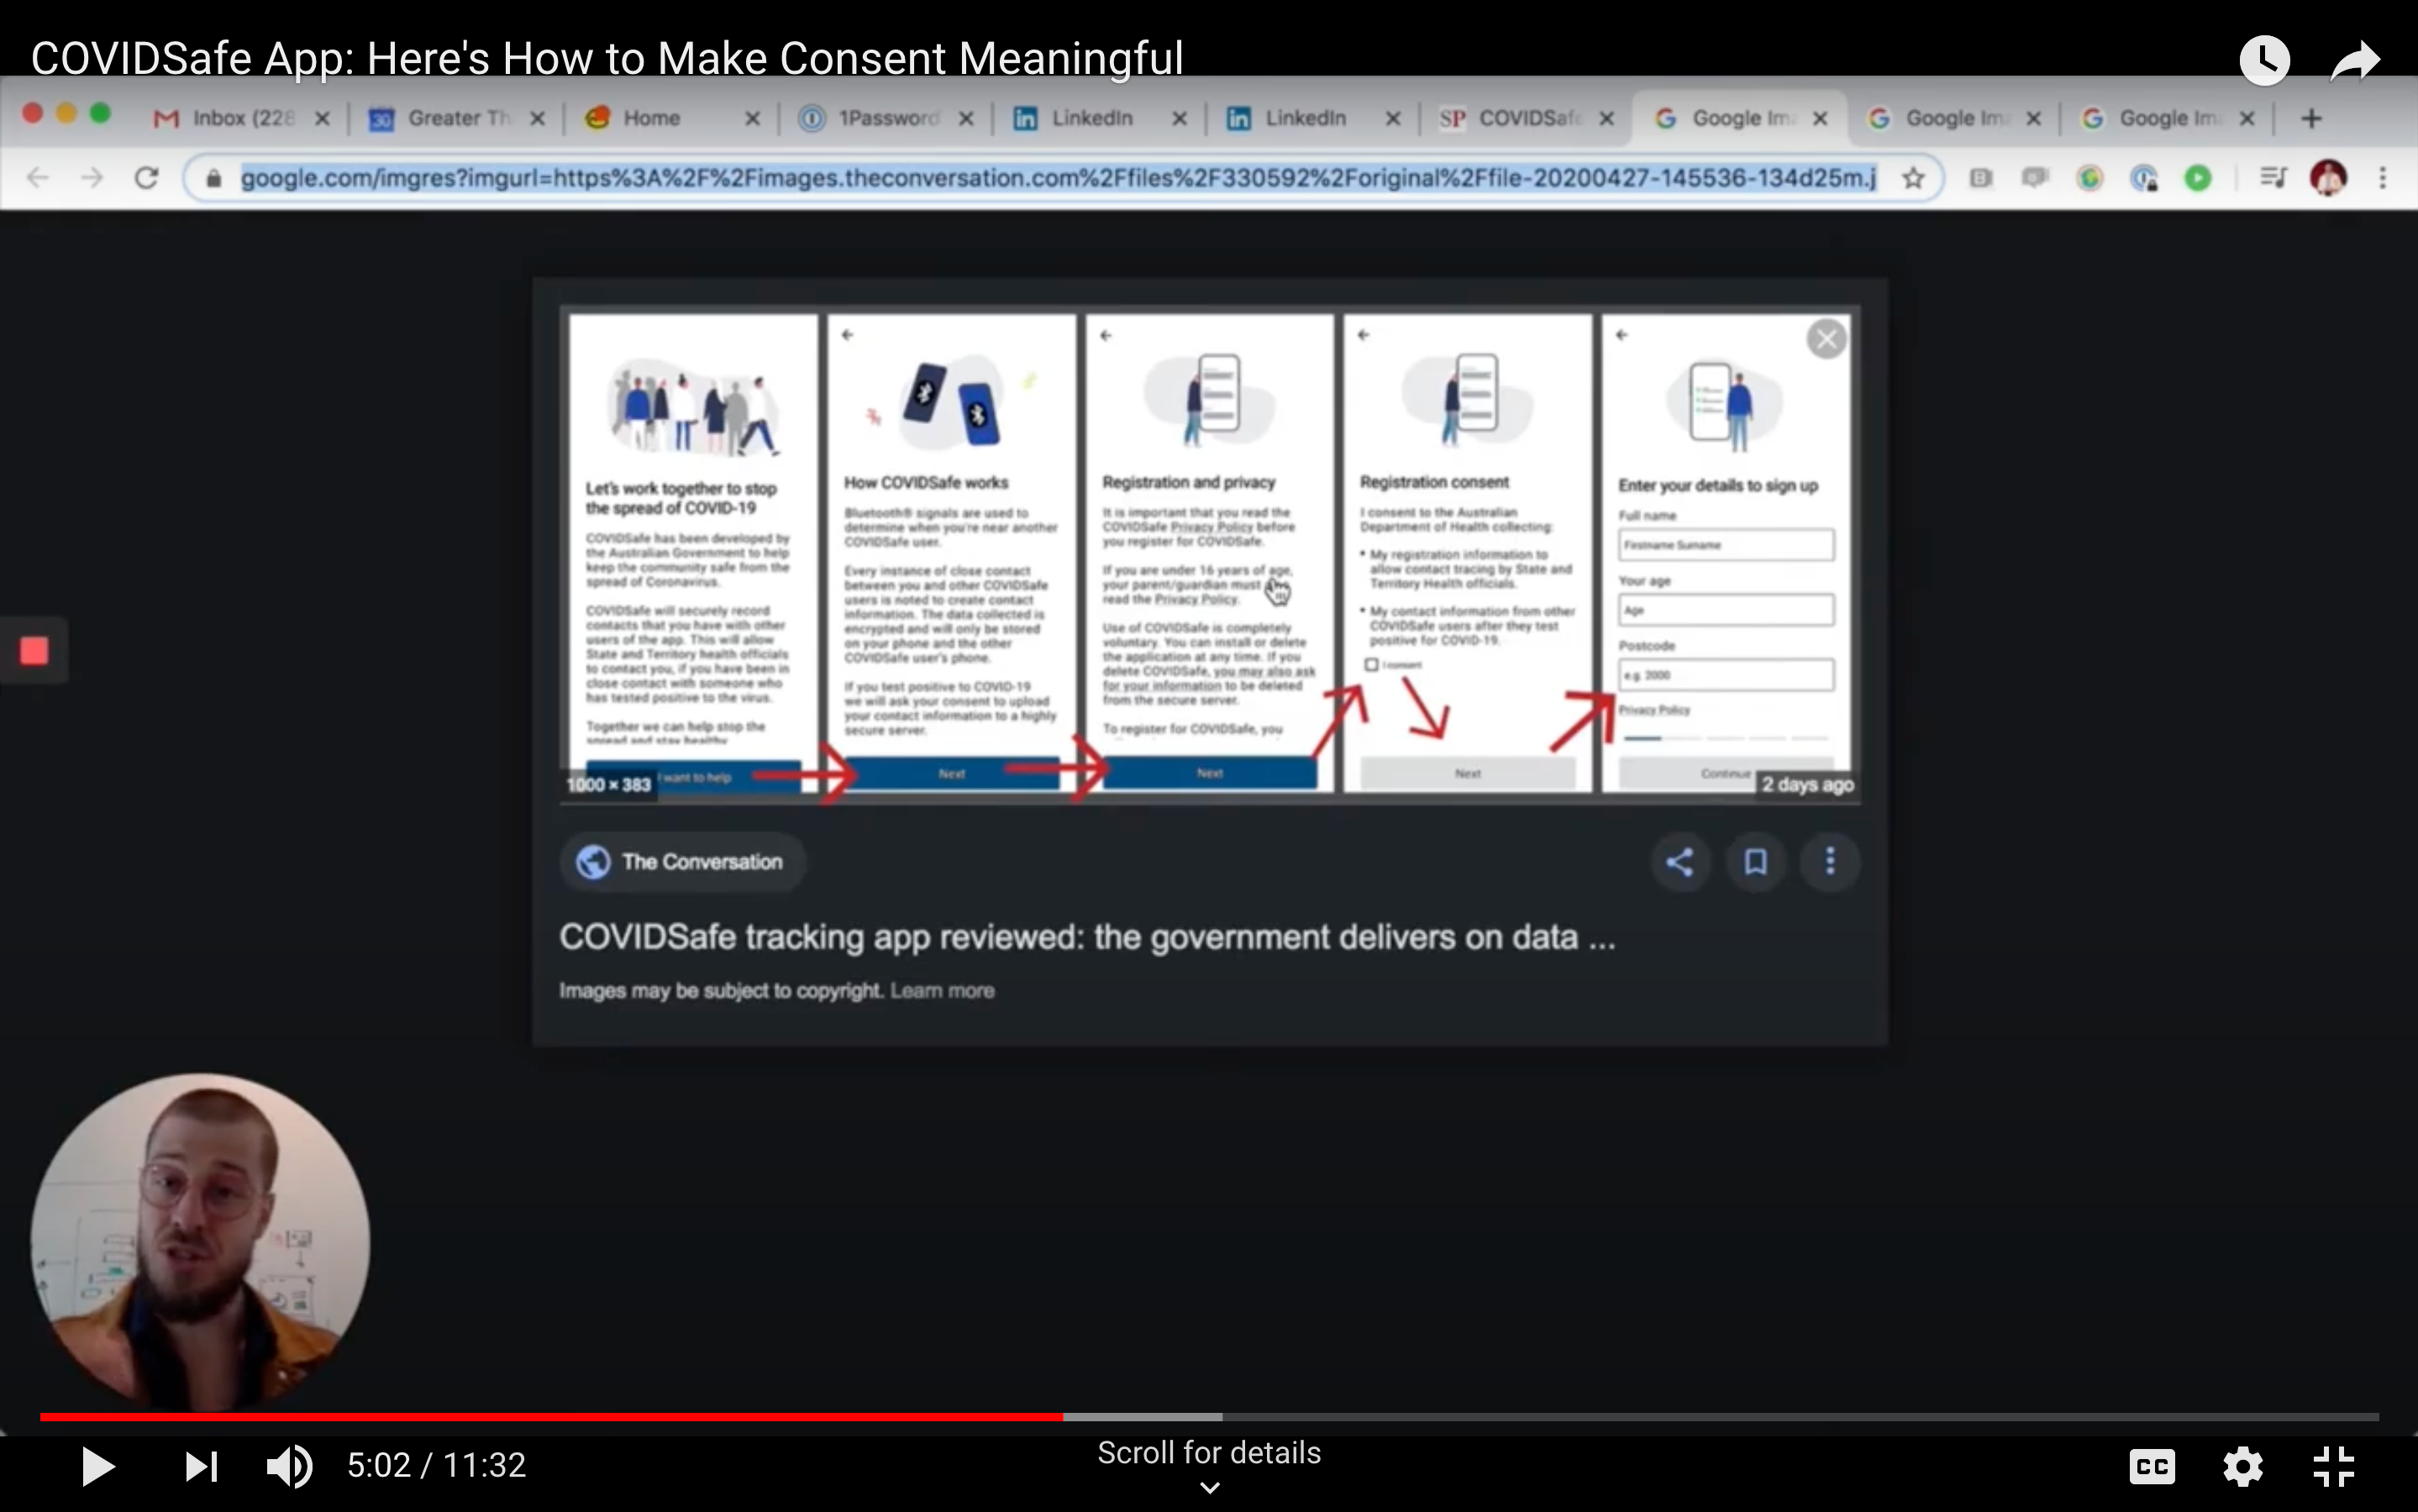
Task: Click Scroll for details chevron
Action: [x=1209, y=1487]
